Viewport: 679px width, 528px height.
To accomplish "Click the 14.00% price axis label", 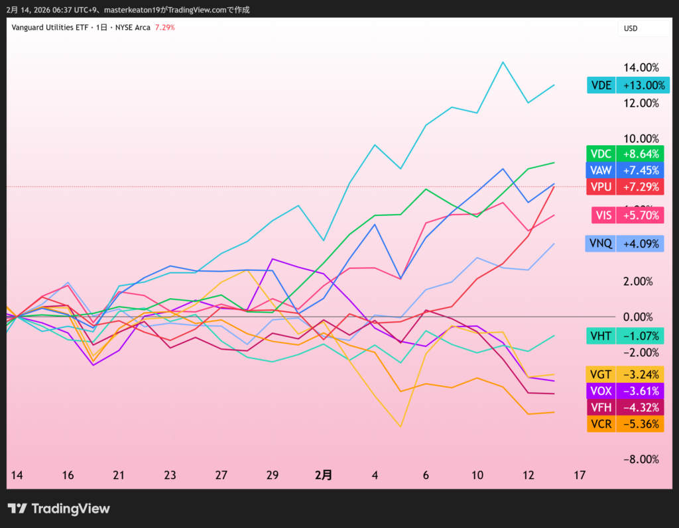I will point(641,68).
